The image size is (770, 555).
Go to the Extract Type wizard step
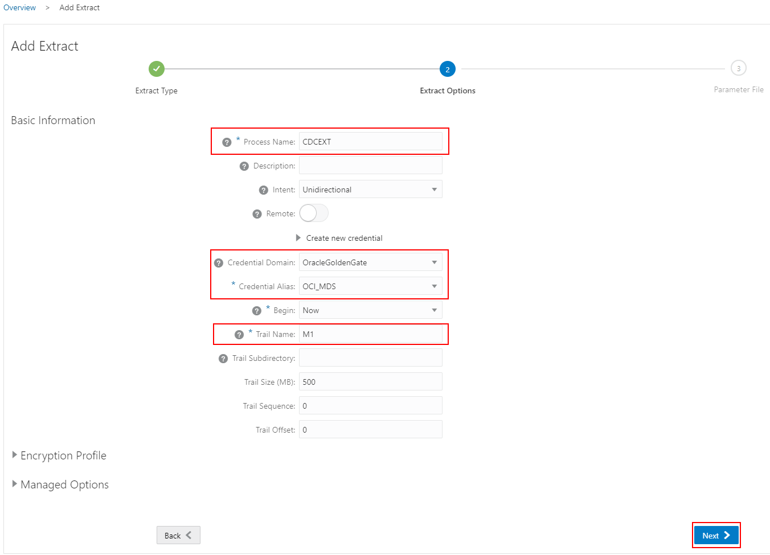[x=157, y=69]
